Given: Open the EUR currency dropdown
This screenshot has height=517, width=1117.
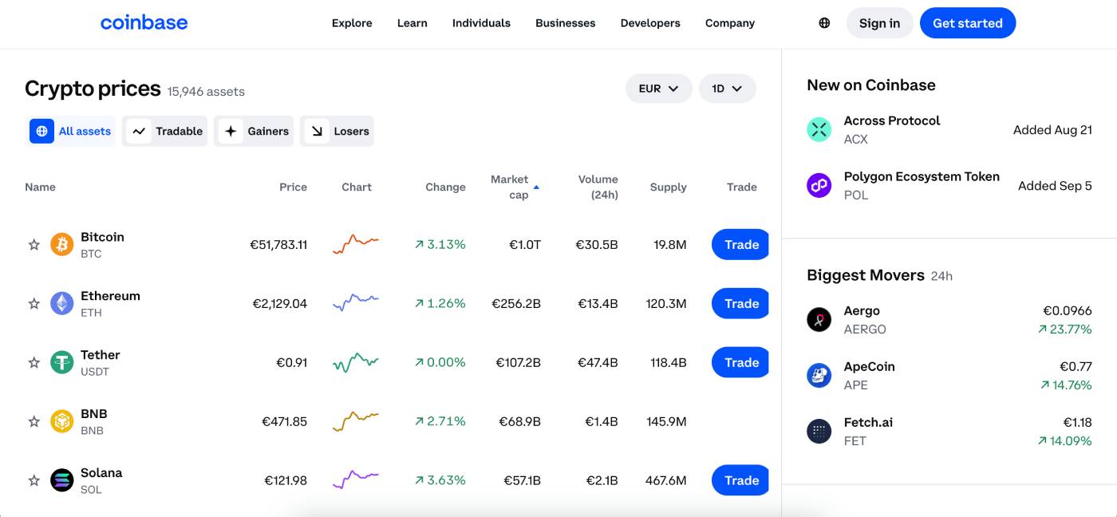Looking at the screenshot, I should pos(658,89).
